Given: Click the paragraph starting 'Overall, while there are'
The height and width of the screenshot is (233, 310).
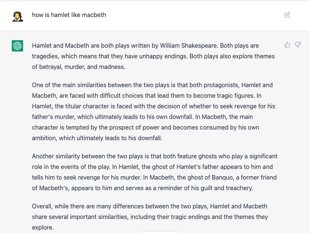Looking at the screenshot, I should [150, 217].
